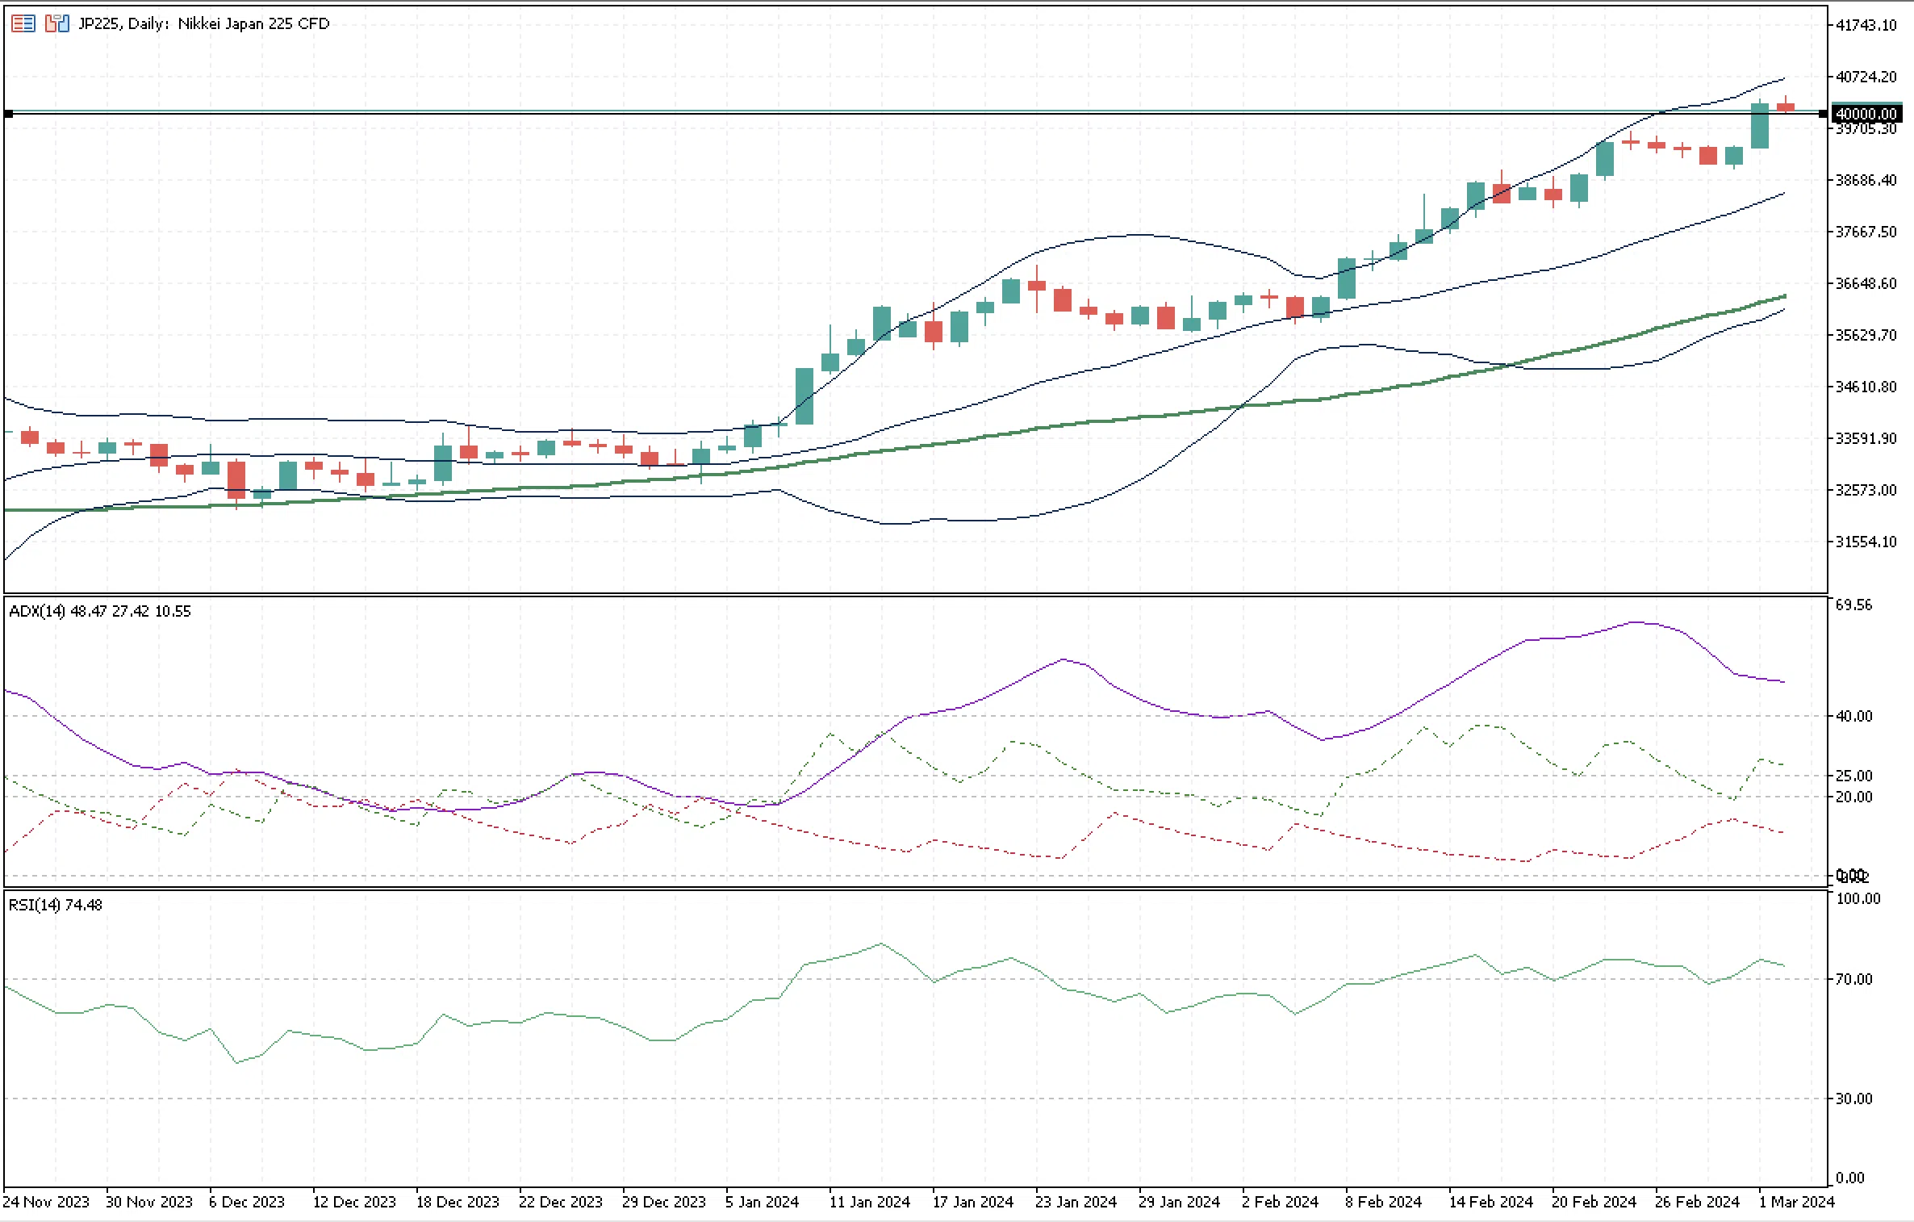The width and height of the screenshot is (1914, 1222).
Task: Click the 40000.00 price label tag
Action: coord(1867,114)
